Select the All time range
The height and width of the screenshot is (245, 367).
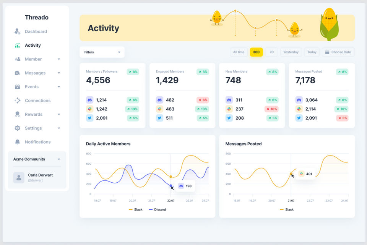pos(239,52)
